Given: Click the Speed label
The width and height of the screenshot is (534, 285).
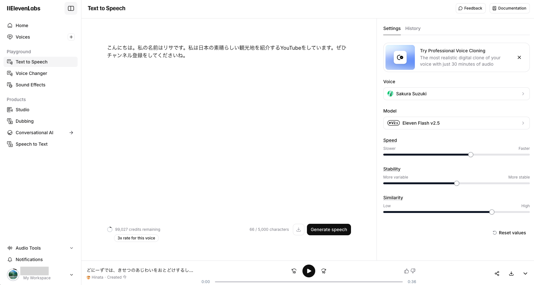Looking at the screenshot, I should click(390, 140).
